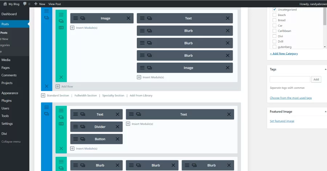Check the Car category

274,25
